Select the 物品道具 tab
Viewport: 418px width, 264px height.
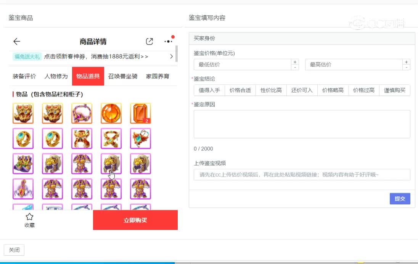click(x=88, y=76)
